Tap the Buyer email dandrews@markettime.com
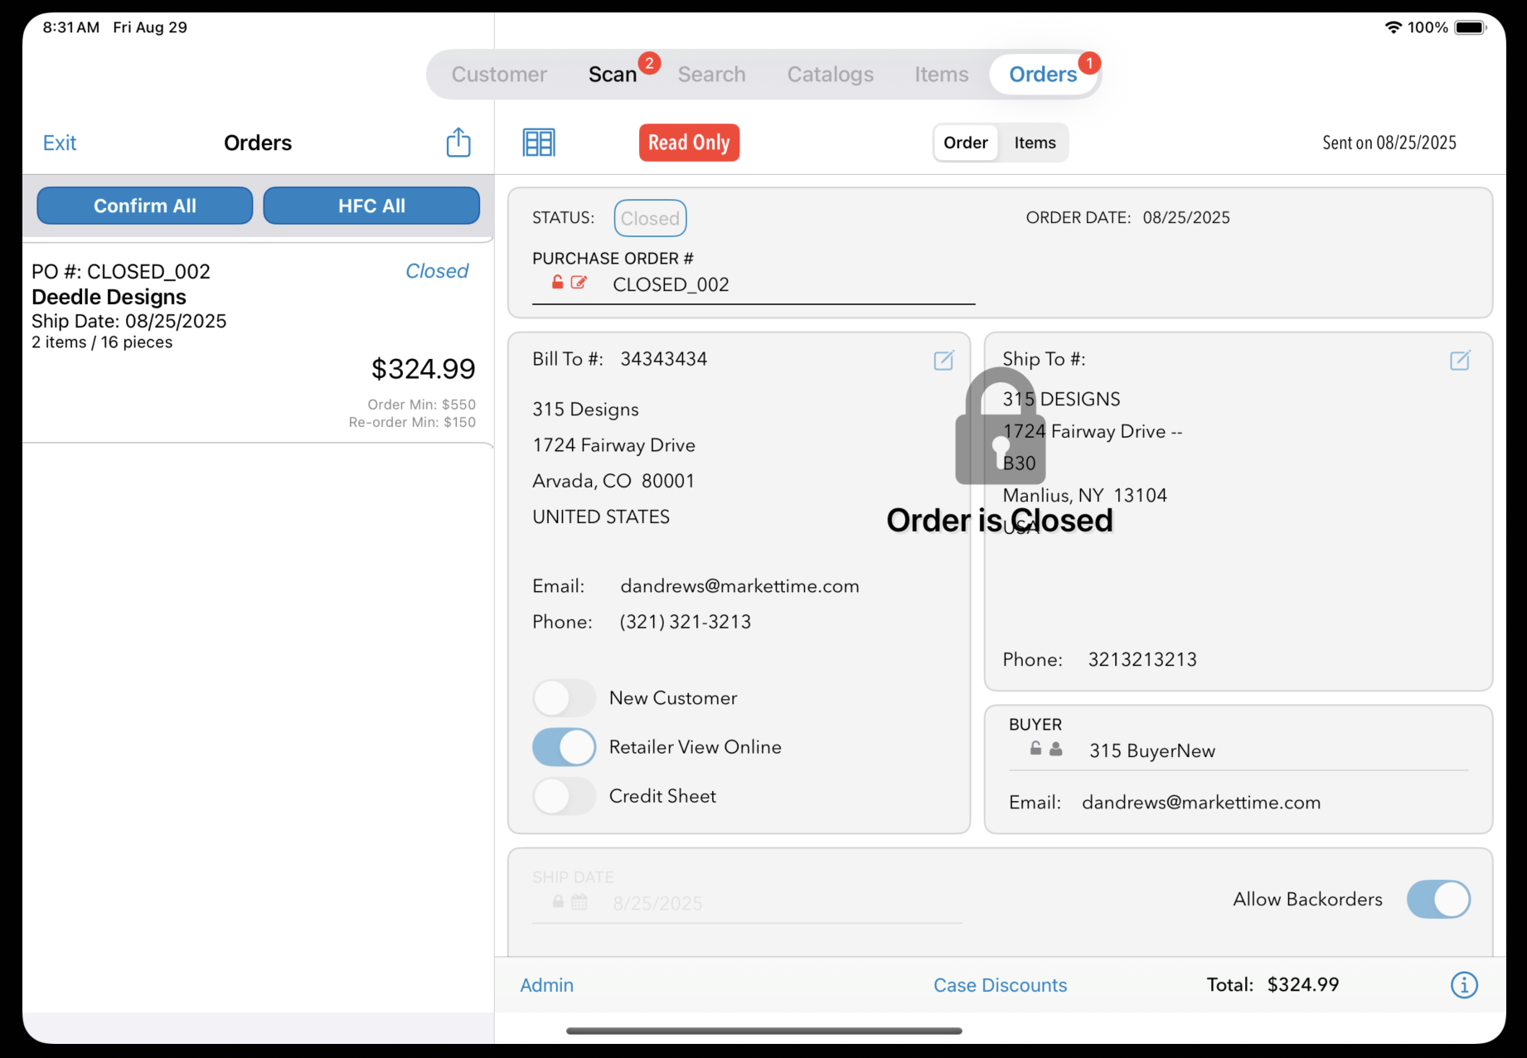The image size is (1527, 1058). click(x=1201, y=803)
